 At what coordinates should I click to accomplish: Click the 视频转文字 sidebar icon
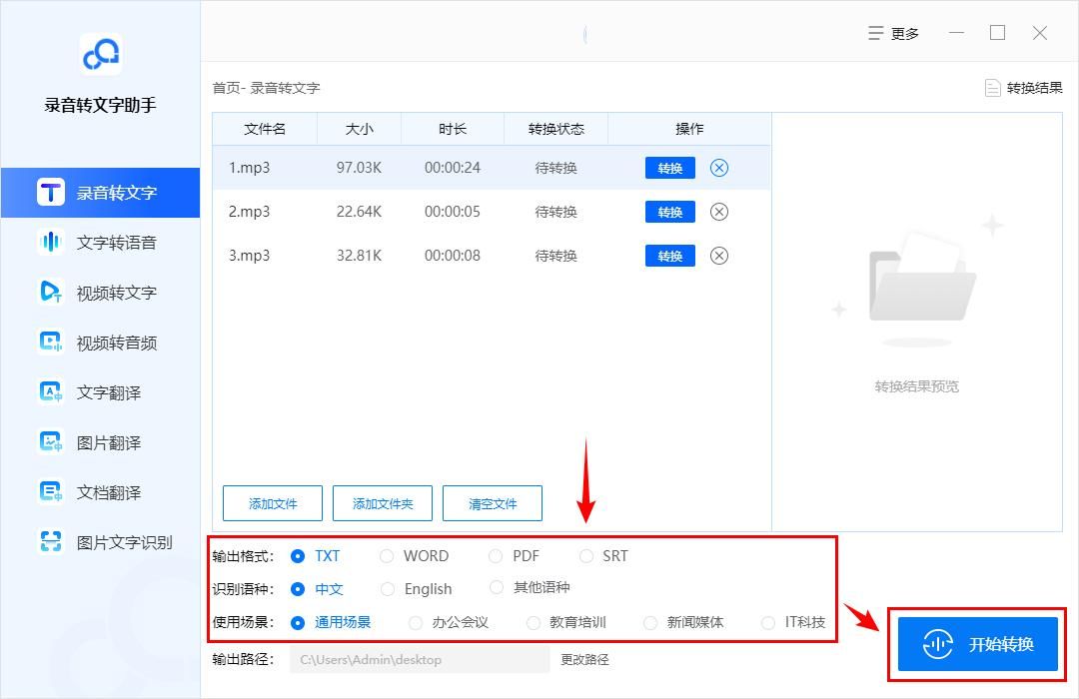point(51,293)
